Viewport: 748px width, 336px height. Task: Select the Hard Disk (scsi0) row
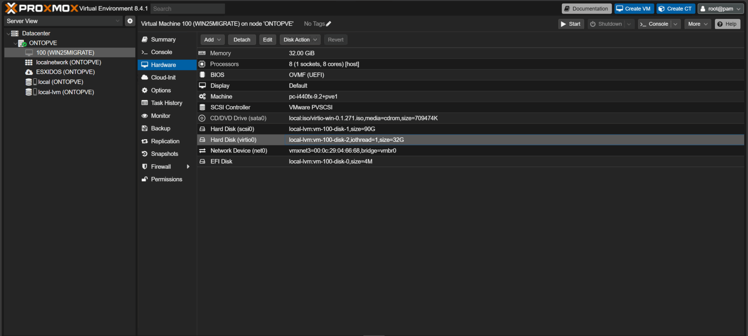pos(471,129)
